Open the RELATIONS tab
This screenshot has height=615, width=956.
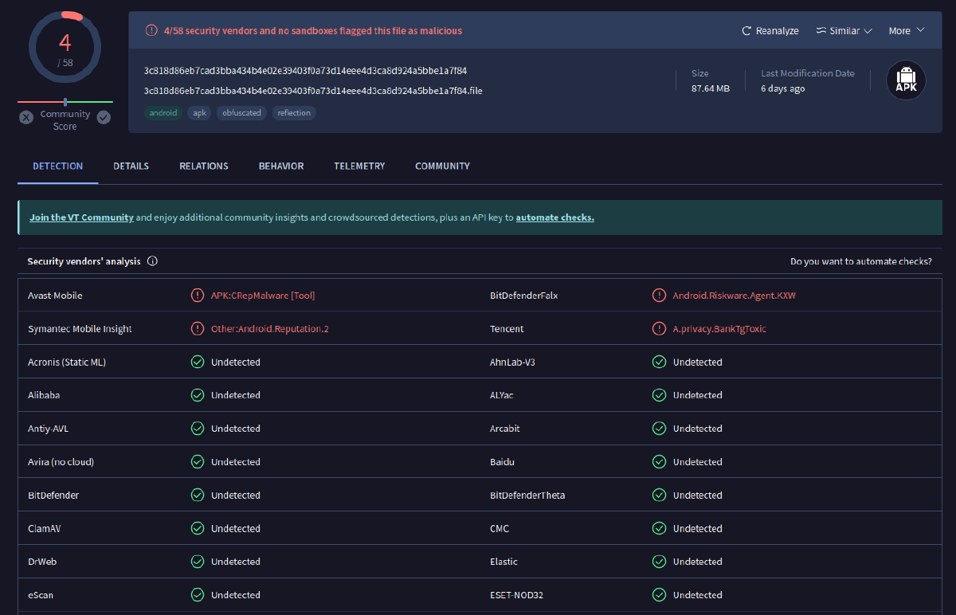tap(204, 166)
